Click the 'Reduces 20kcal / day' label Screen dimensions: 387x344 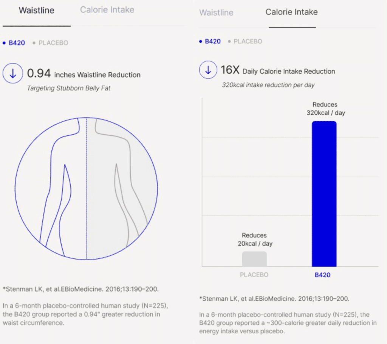click(254, 240)
